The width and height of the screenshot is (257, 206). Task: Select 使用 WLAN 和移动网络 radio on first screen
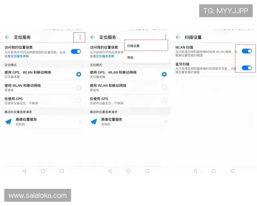click(x=79, y=88)
